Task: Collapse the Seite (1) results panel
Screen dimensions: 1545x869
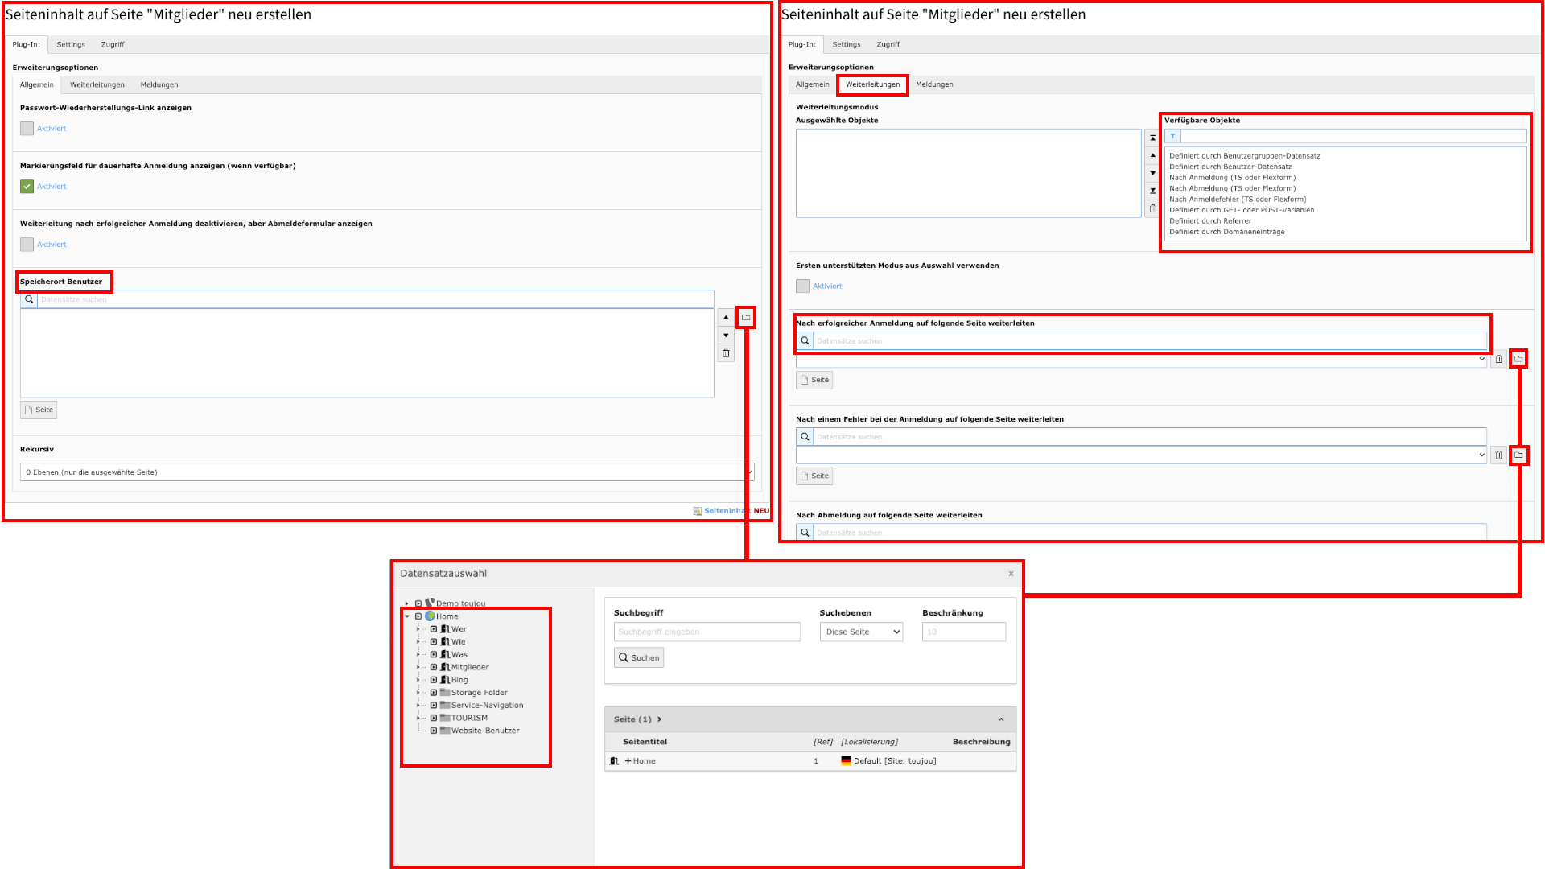Action: tap(1001, 719)
